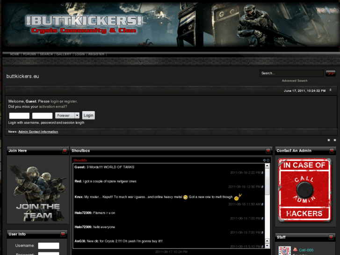340x255 pixels.
Task: Open the LOGIN menu item
Action: pos(80,54)
